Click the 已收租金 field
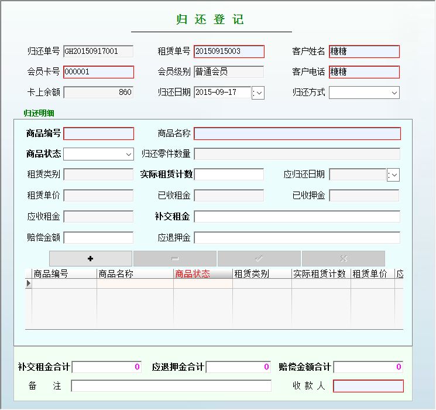436x410 pixels. point(229,196)
